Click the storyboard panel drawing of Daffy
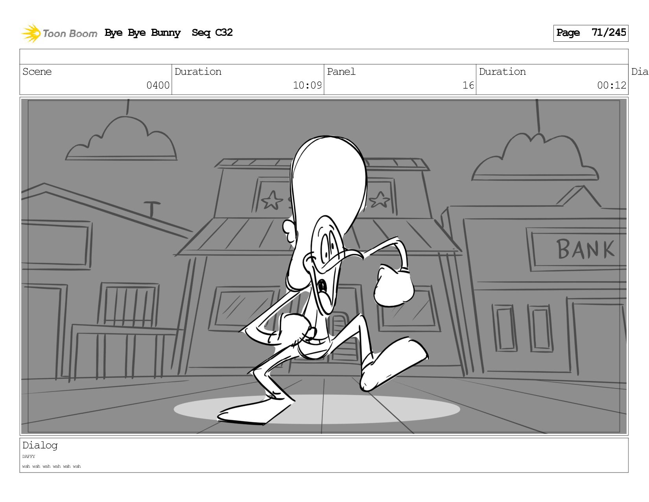This screenshot has height=502, width=649. point(324,266)
